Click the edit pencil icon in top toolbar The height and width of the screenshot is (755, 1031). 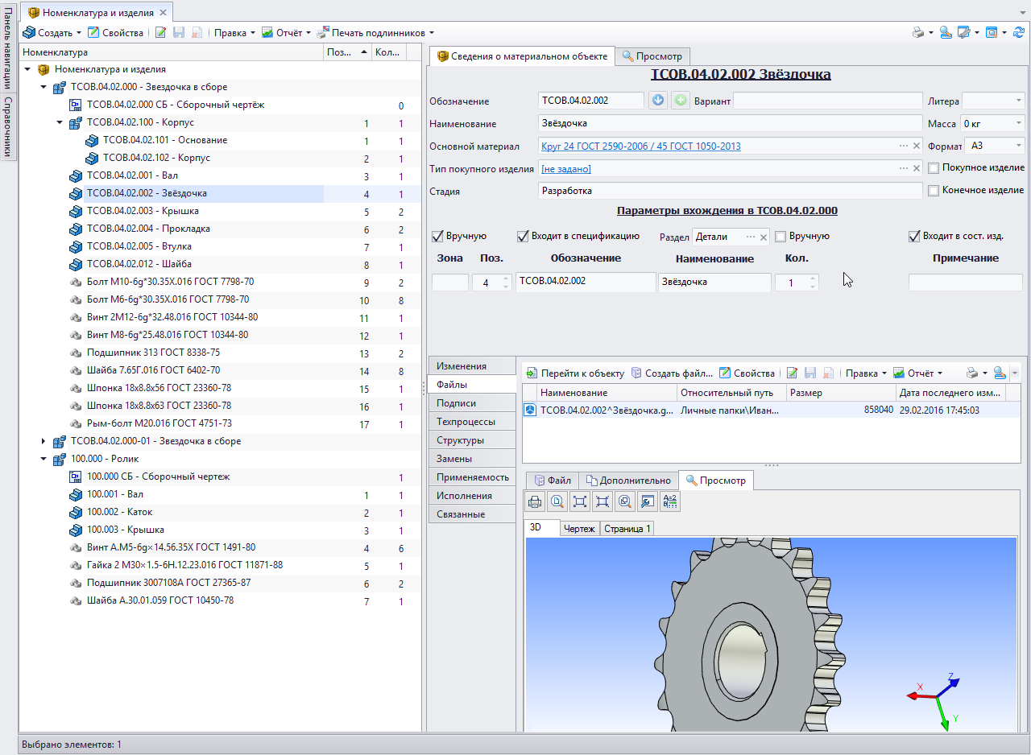tap(160, 33)
